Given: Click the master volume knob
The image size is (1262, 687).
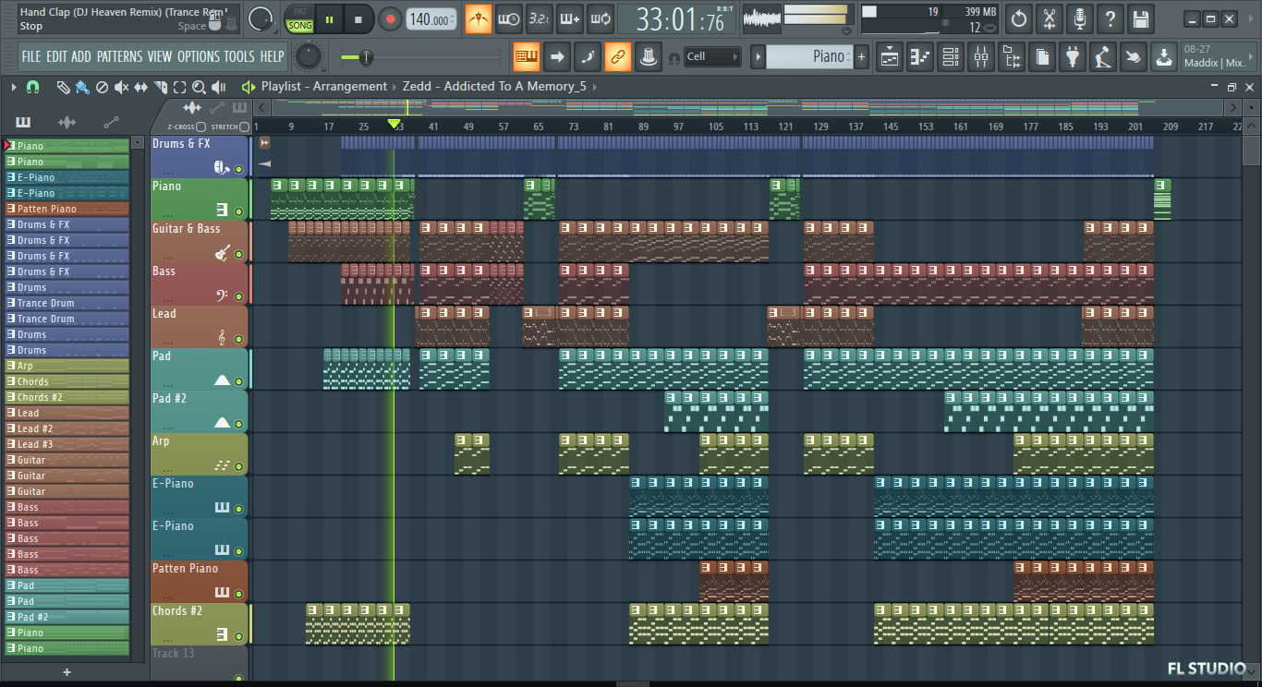Looking at the screenshot, I should point(261,18).
